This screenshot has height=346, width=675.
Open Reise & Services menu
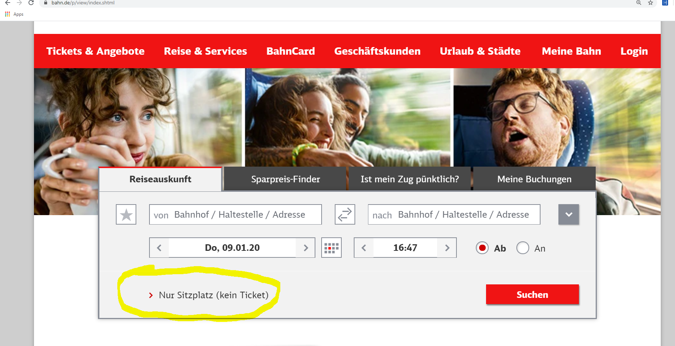click(x=205, y=51)
